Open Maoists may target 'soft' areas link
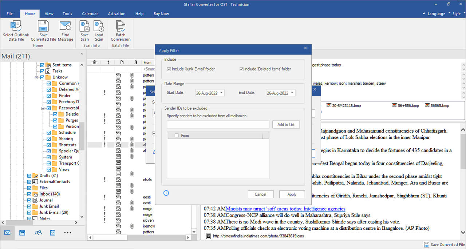The image size is (466, 249). 285,209
